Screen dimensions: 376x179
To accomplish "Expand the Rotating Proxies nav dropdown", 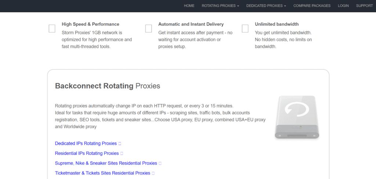I will point(220,6).
